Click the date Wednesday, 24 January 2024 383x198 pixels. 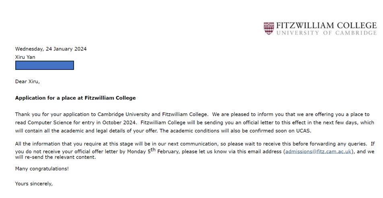(51, 49)
